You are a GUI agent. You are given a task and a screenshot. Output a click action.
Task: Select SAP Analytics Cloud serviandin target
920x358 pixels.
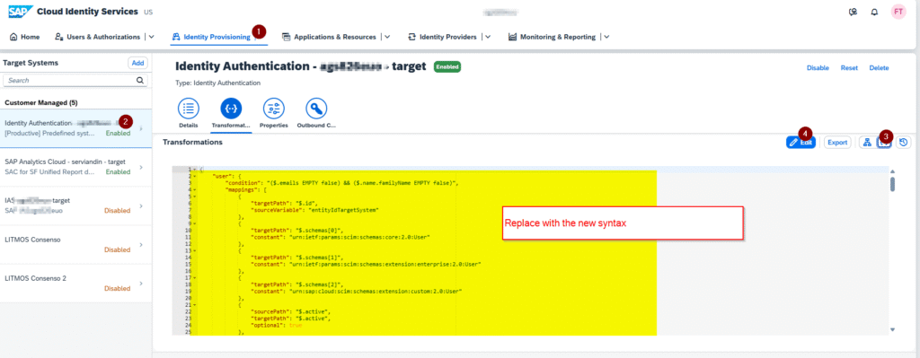tap(75, 167)
